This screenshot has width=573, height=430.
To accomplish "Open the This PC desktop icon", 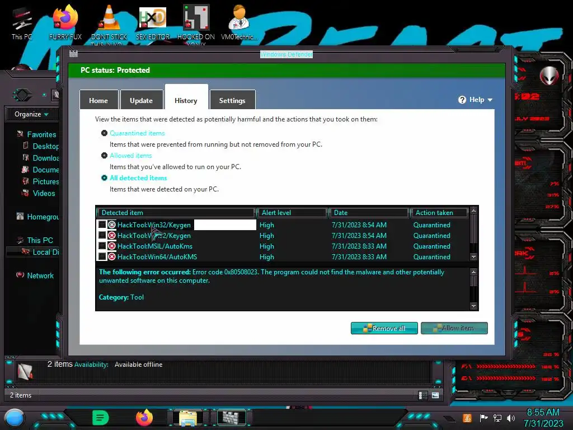I will [x=22, y=24].
